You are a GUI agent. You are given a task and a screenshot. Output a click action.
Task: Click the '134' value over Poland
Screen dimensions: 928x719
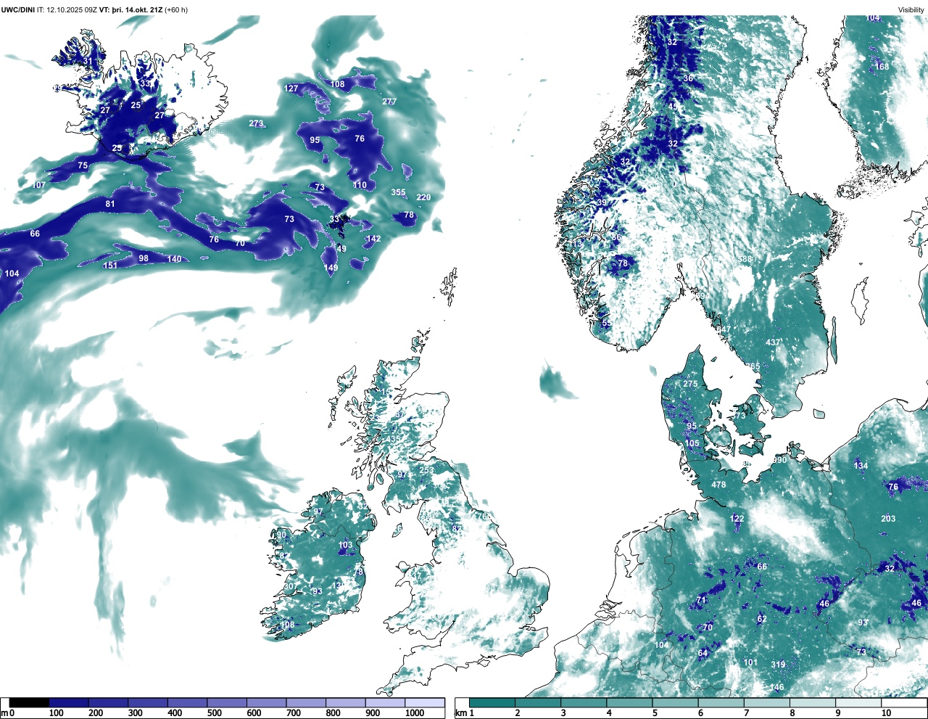pos(861,466)
